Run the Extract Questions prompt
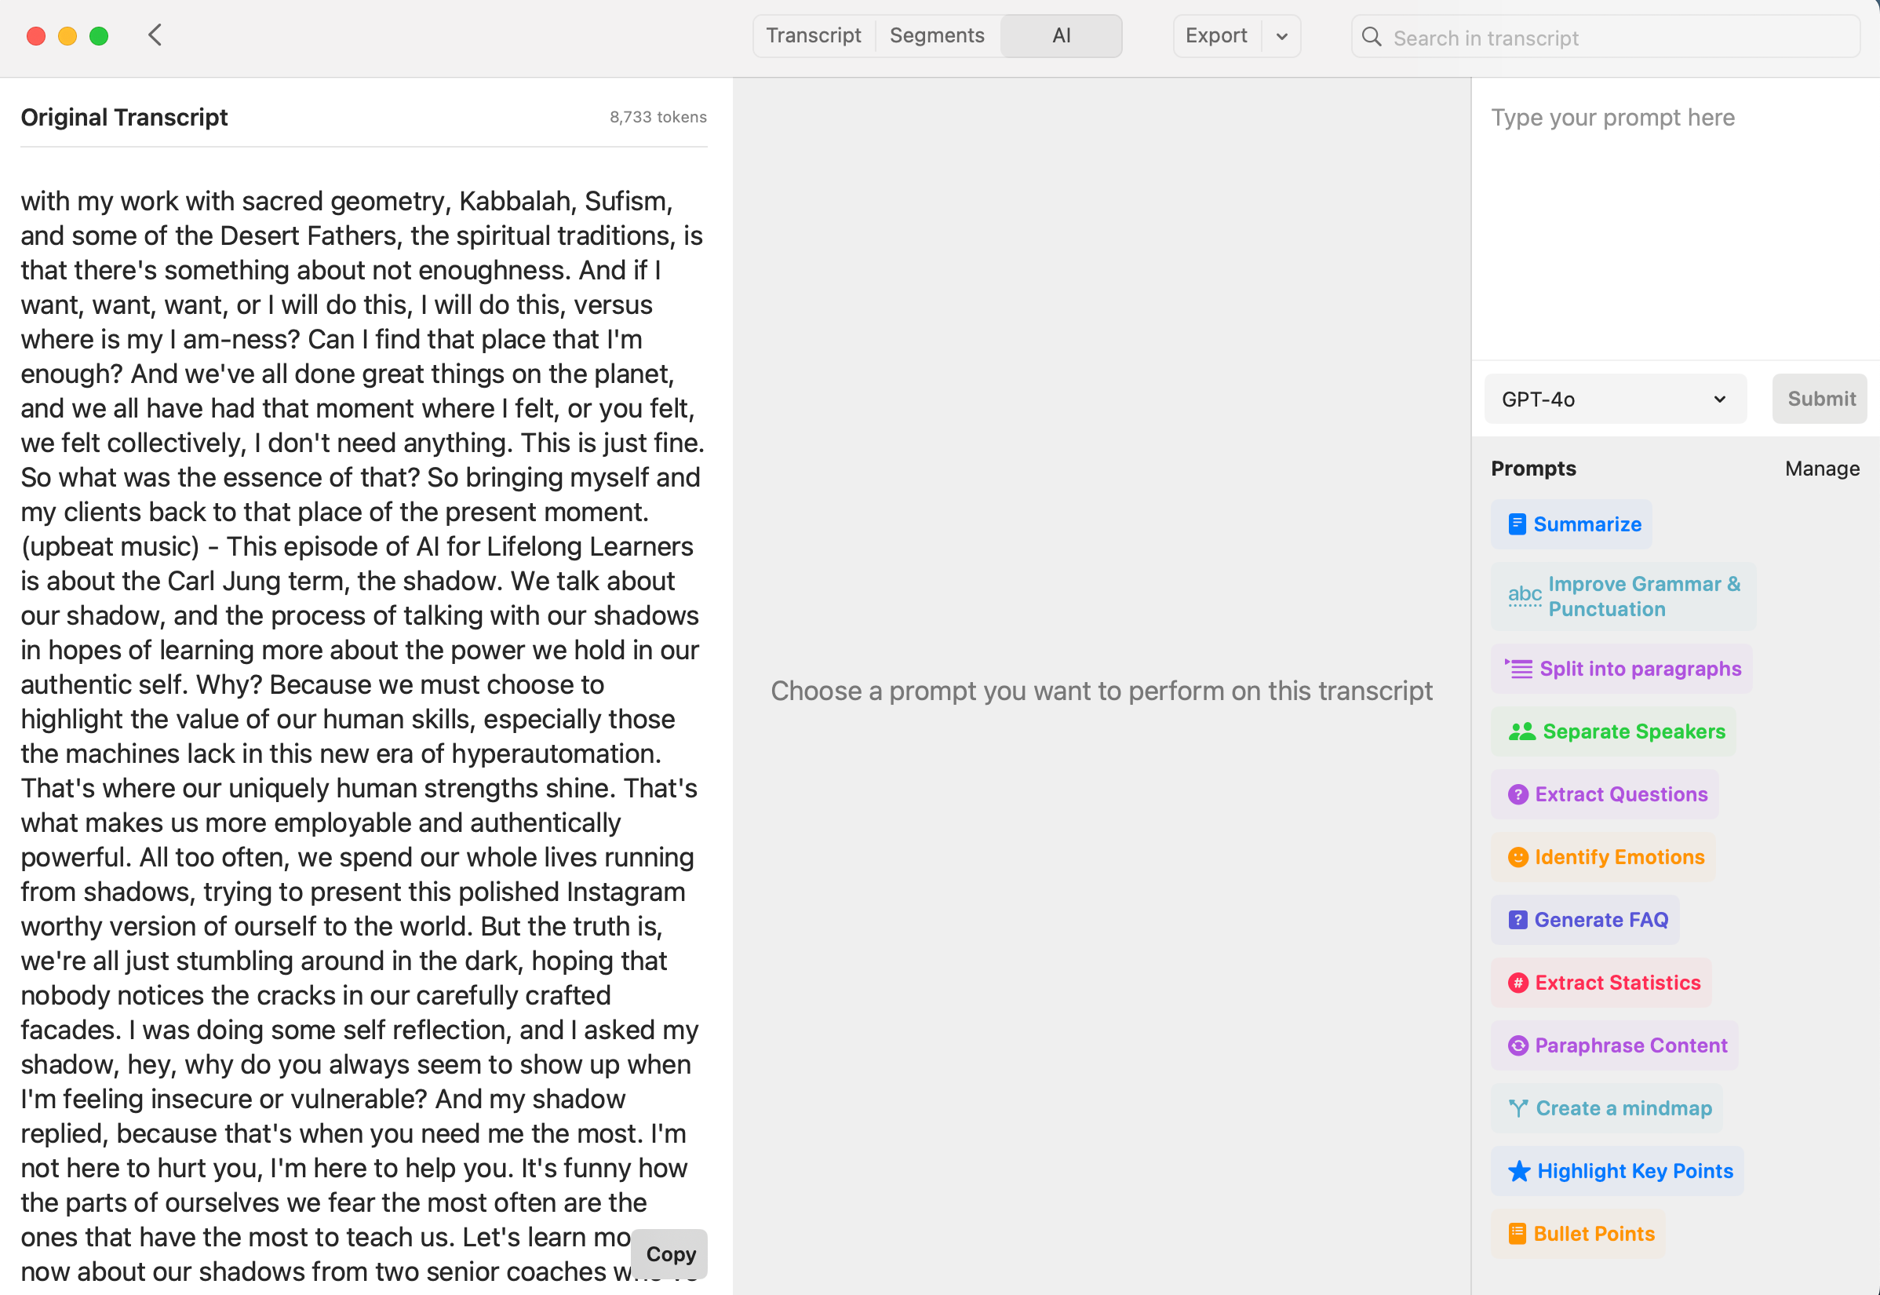The height and width of the screenshot is (1295, 1880). [1605, 794]
